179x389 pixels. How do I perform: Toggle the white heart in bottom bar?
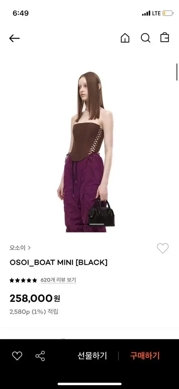(x=17, y=356)
